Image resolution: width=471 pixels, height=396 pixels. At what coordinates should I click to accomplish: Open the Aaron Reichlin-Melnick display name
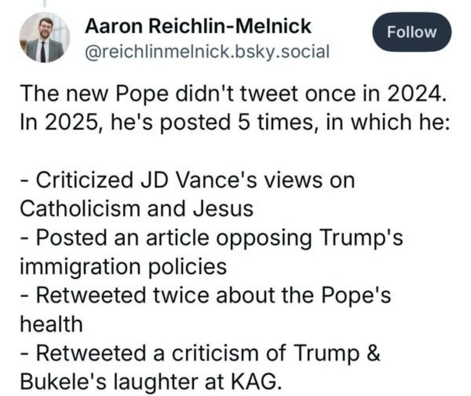198,26
